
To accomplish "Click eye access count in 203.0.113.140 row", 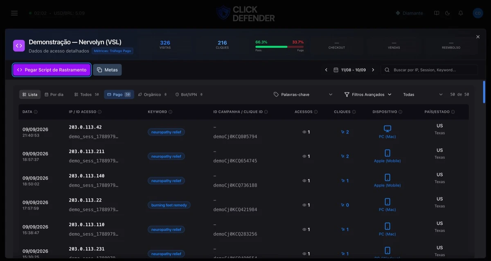I will point(306,181).
